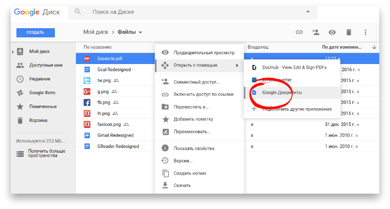
Task: Click the add person share icon
Action: point(316,32)
